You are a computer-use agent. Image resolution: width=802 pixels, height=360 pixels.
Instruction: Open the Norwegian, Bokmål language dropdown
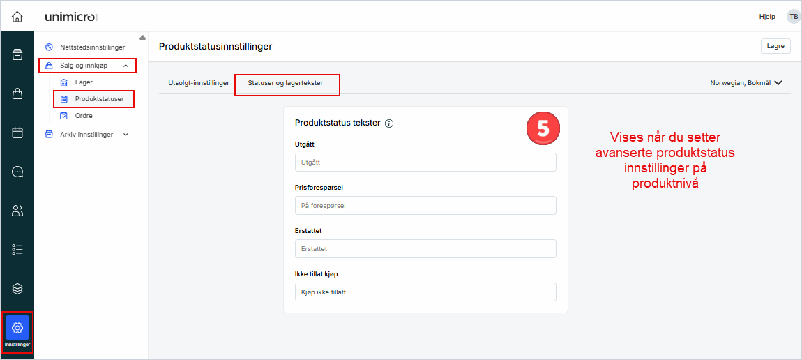tap(746, 82)
